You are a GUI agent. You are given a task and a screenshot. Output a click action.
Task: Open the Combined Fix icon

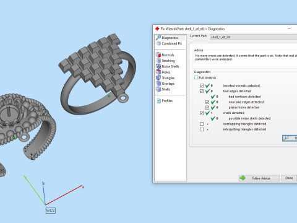tap(158, 43)
